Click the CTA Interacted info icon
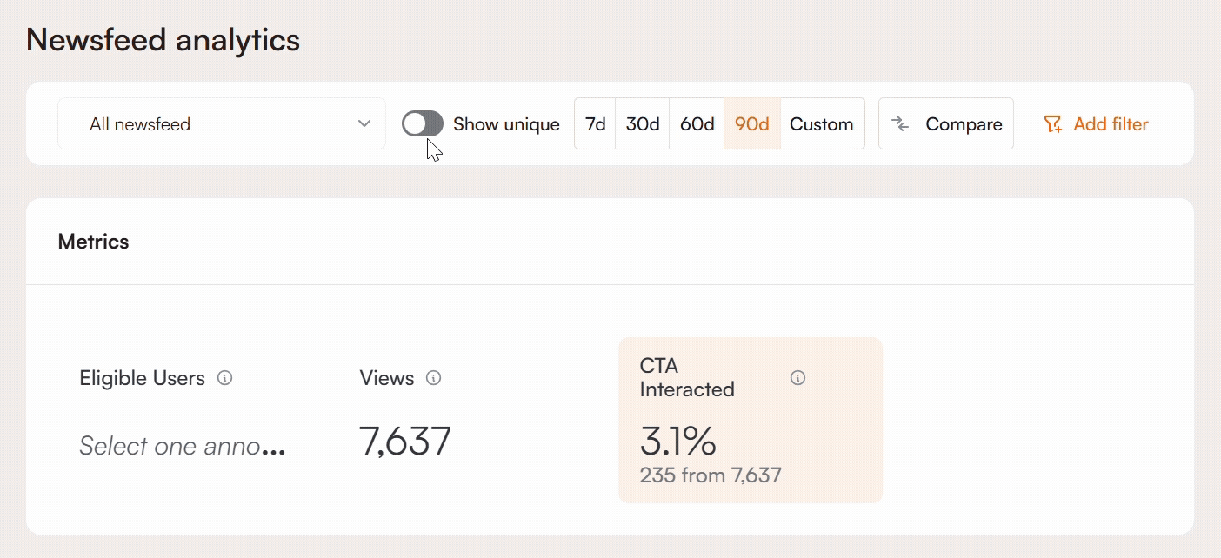 (797, 378)
